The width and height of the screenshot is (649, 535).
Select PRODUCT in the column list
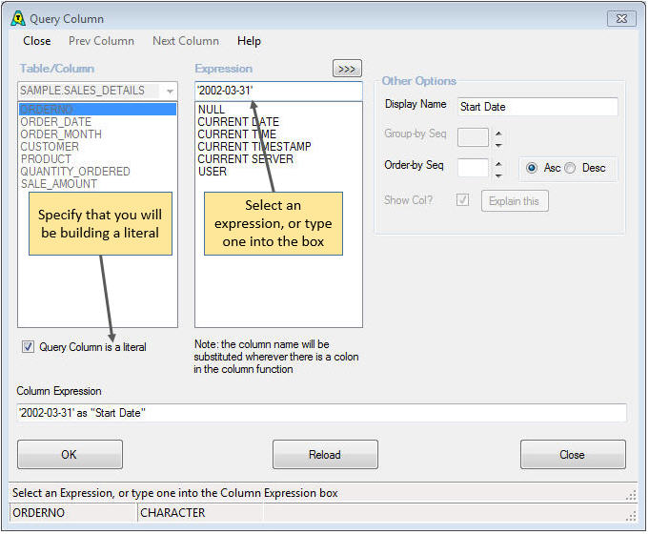tap(97, 159)
